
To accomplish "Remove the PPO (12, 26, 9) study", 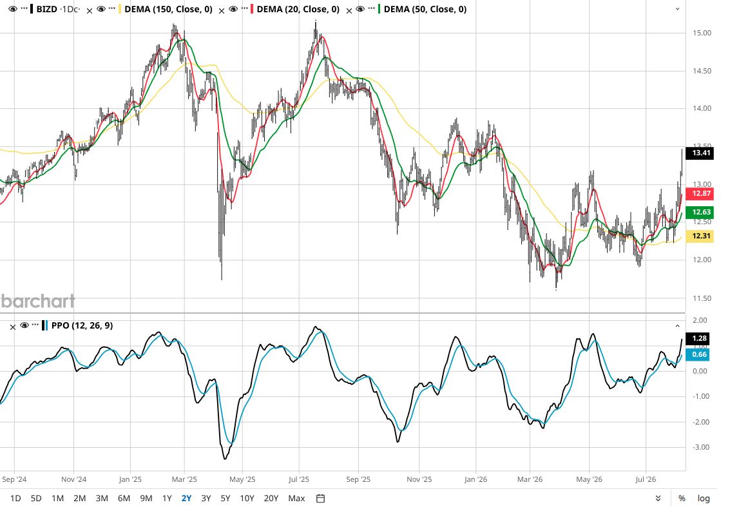I will (x=13, y=327).
